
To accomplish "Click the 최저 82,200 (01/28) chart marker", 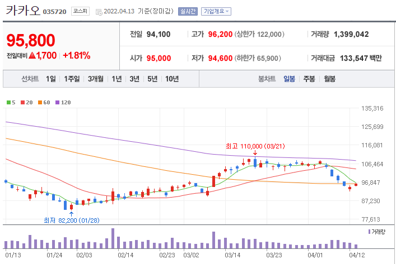I will pyautogui.click(x=72, y=220).
